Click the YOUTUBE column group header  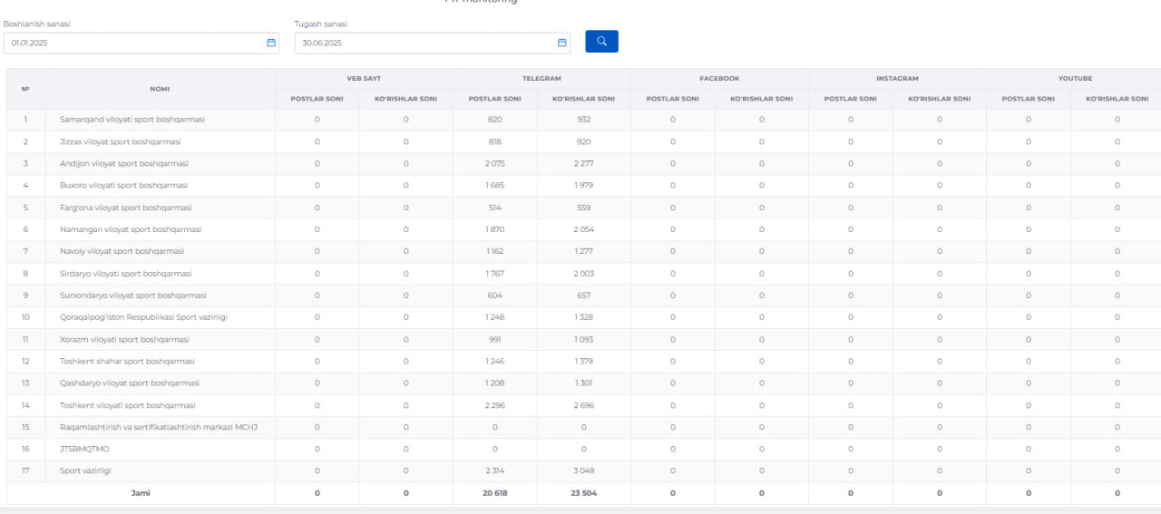(x=1074, y=79)
